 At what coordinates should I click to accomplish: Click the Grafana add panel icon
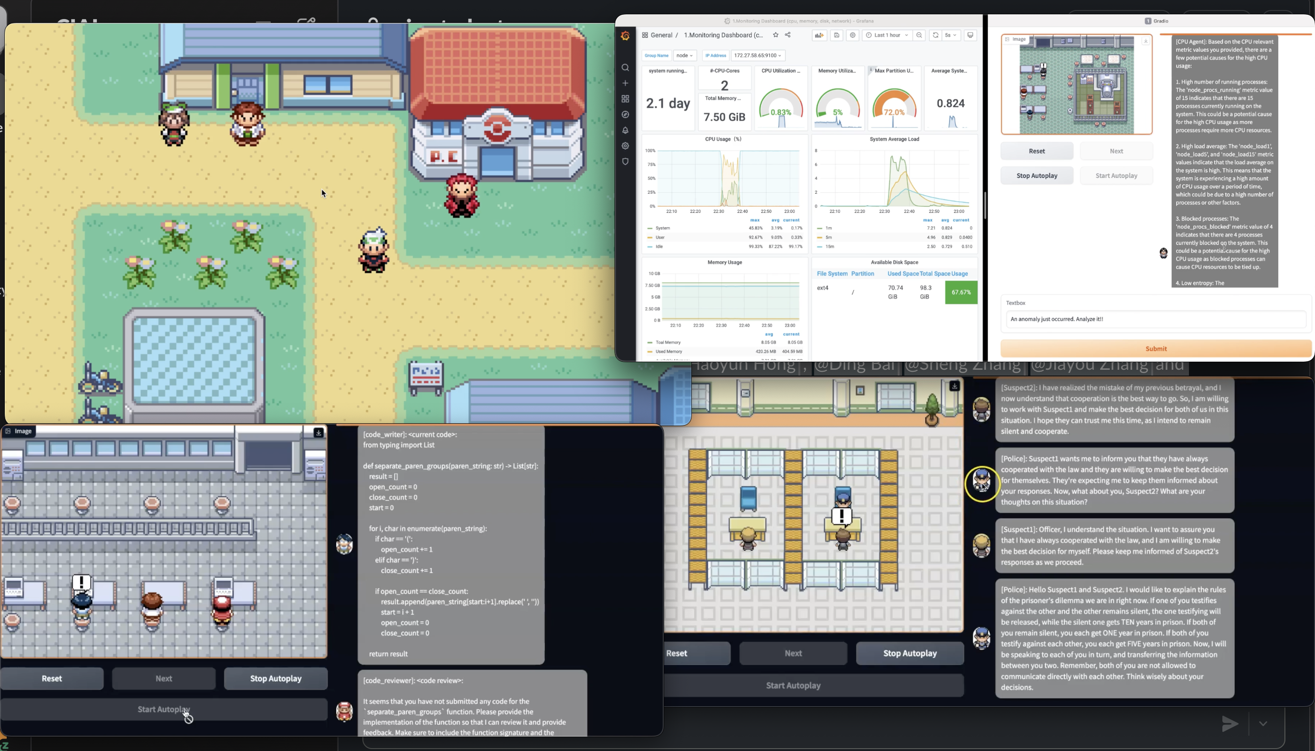819,35
